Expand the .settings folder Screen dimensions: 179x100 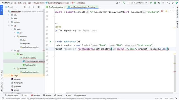pos(9,22)
